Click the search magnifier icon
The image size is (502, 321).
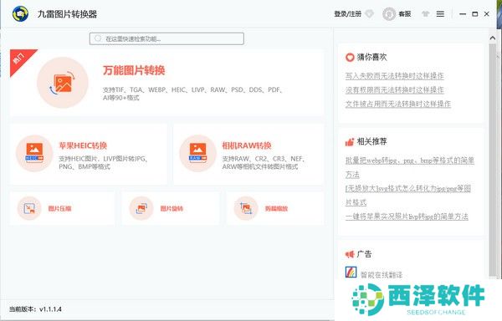click(98, 38)
